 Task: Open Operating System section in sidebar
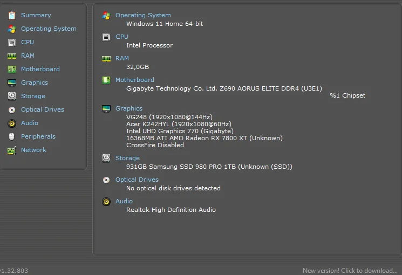point(49,29)
